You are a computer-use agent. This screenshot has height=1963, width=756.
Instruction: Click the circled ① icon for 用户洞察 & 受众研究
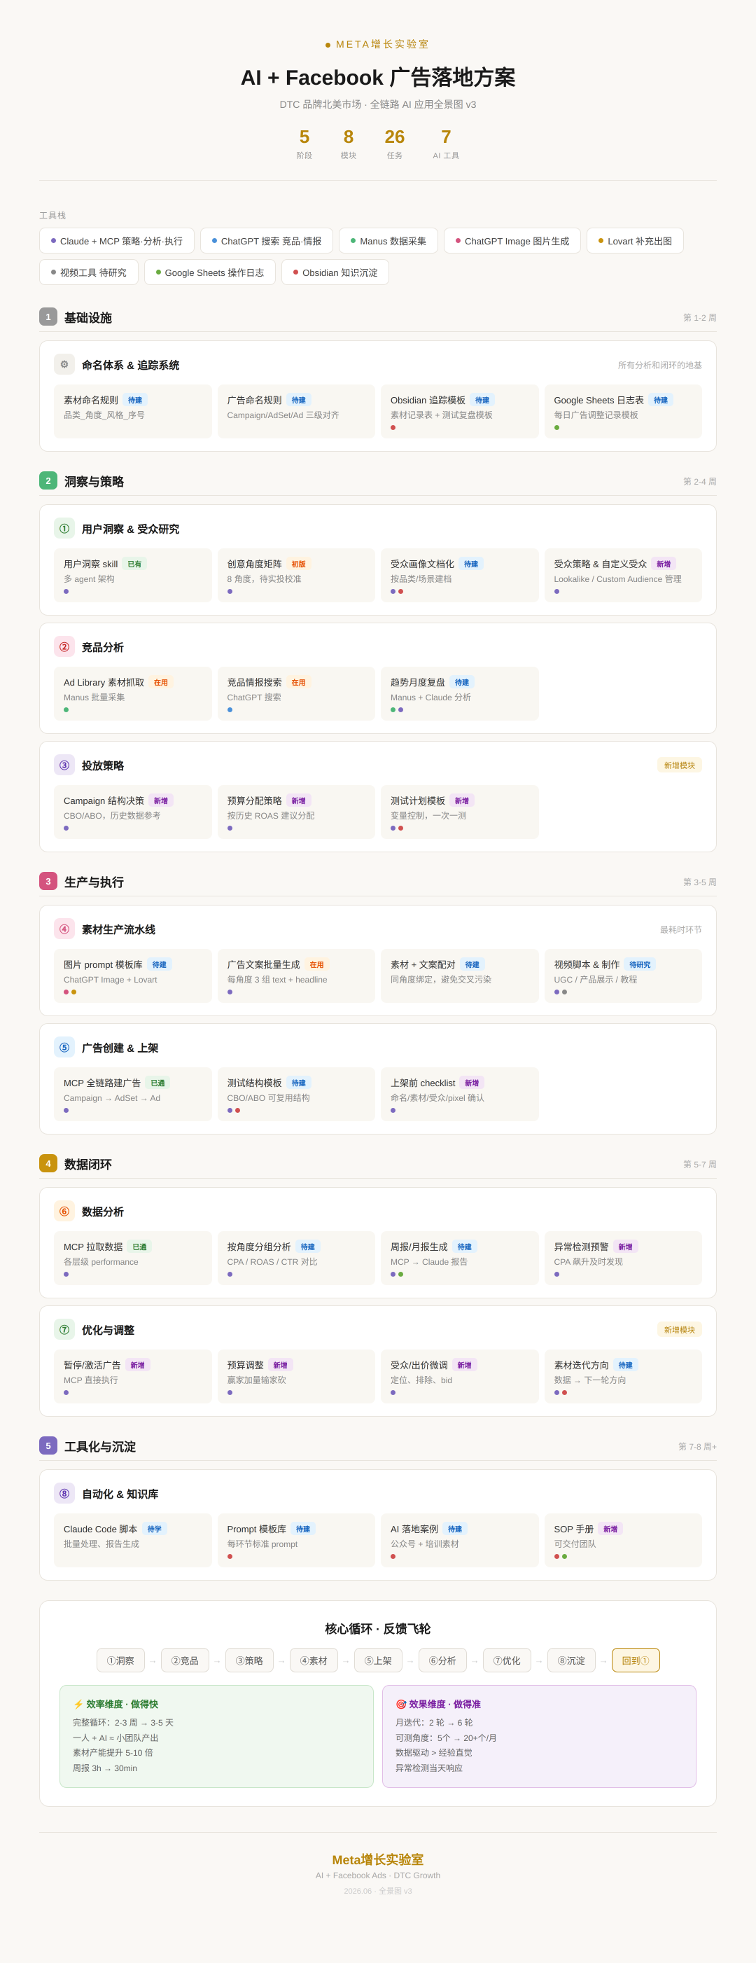click(64, 528)
